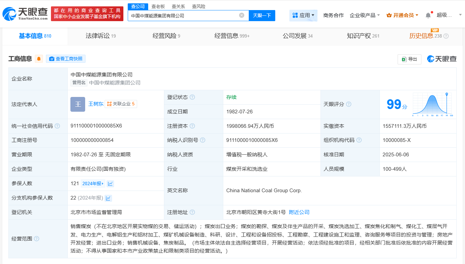Viewport: 465px width, 264px height.
Task: Switch to the 查风险 search tab
Action: 199,6
